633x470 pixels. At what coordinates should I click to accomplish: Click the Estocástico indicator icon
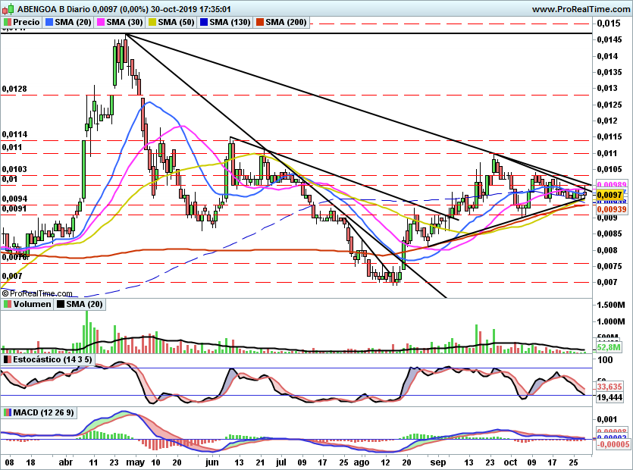click(8, 359)
